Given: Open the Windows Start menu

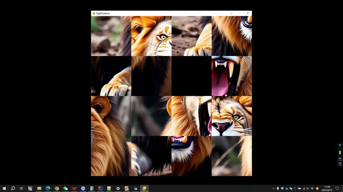Looking at the screenshot, I should (4, 188).
